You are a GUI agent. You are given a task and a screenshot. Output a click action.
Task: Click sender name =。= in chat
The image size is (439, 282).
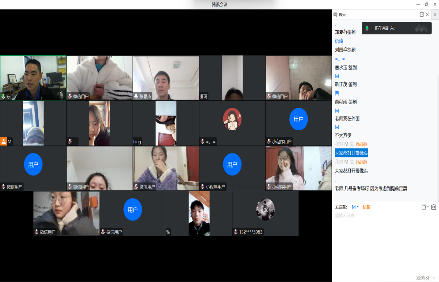tap(340, 59)
